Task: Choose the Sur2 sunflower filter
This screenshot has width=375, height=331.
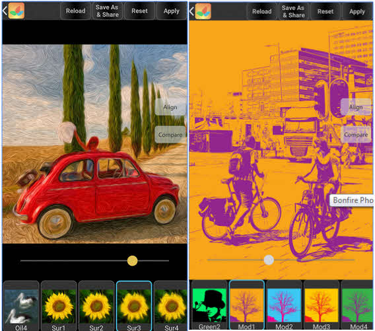Action: pyautogui.click(x=96, y=306)
